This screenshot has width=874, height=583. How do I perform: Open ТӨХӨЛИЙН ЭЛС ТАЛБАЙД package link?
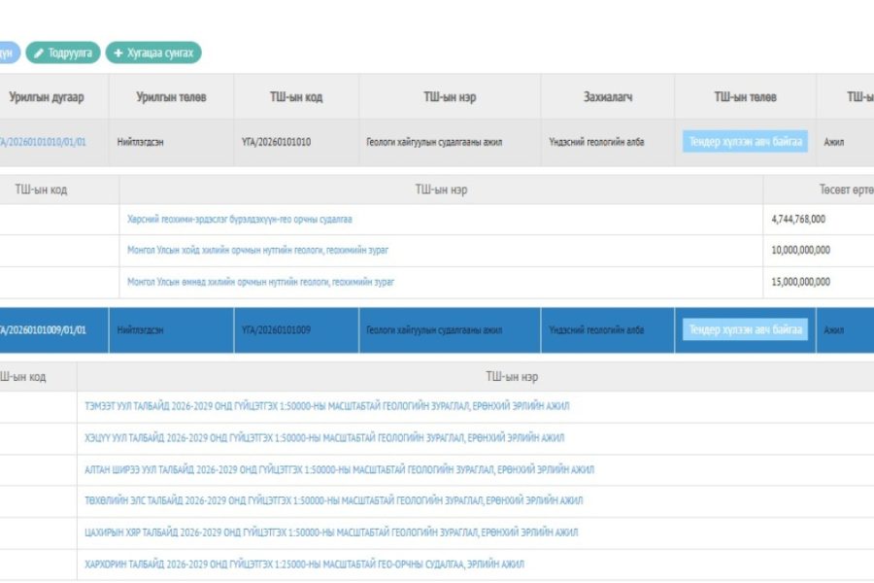[333, 501]
